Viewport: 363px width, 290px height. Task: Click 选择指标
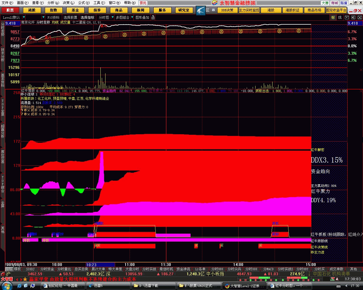coord(87,18)
